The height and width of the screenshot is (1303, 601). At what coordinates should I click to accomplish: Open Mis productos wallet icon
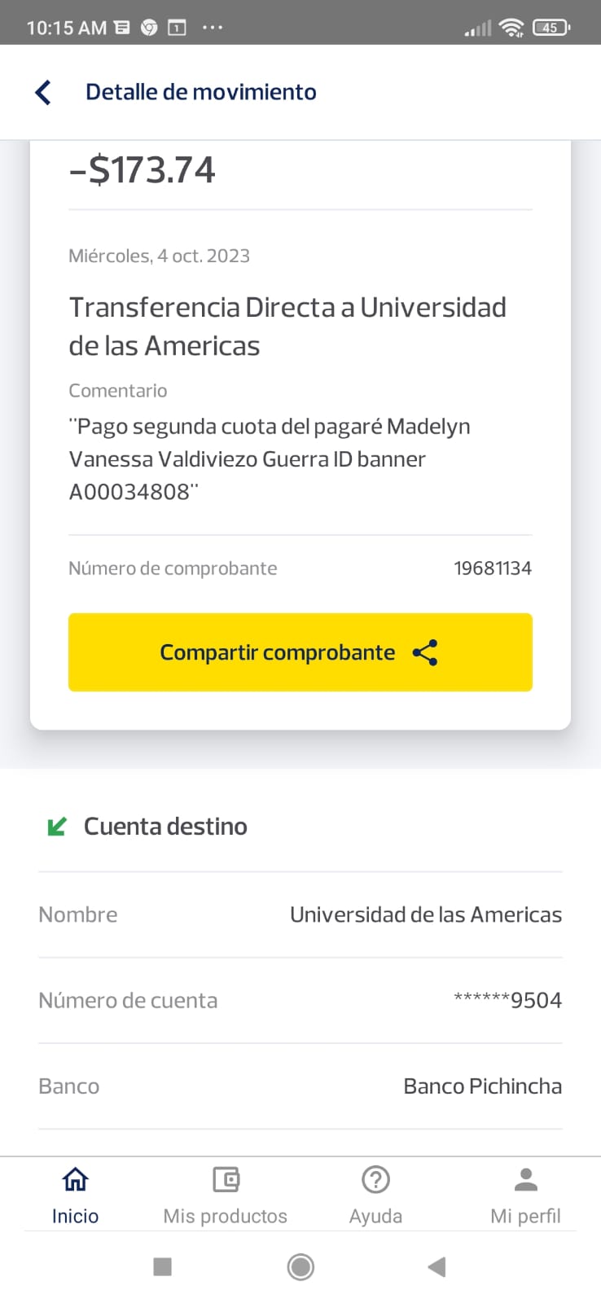point(226,1179)
